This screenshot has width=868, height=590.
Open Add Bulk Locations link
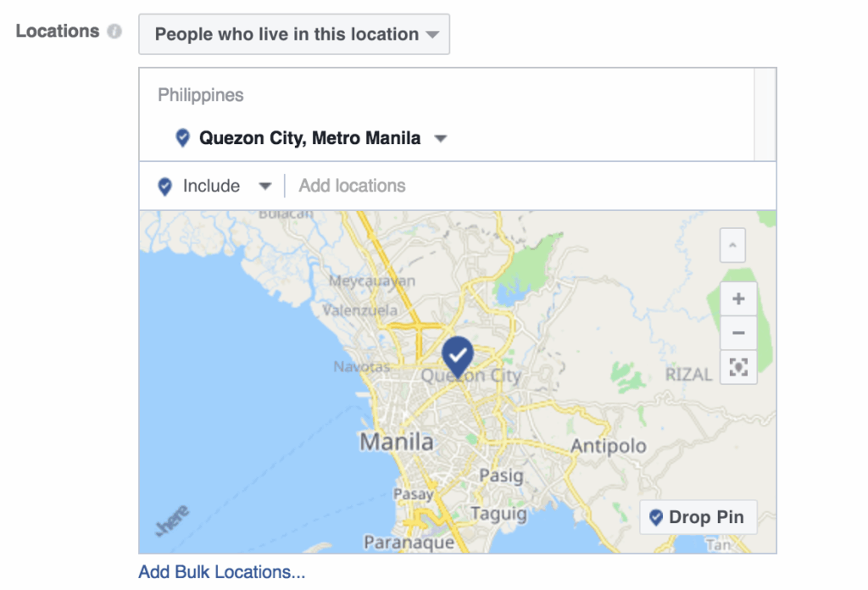[x=222, y=572]
